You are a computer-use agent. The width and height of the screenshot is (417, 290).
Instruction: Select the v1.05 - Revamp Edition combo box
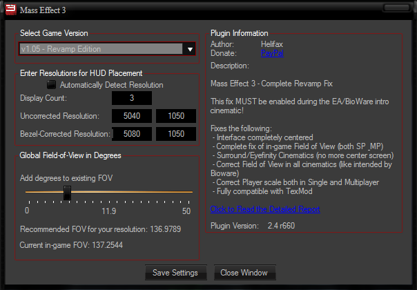(107, 49)
